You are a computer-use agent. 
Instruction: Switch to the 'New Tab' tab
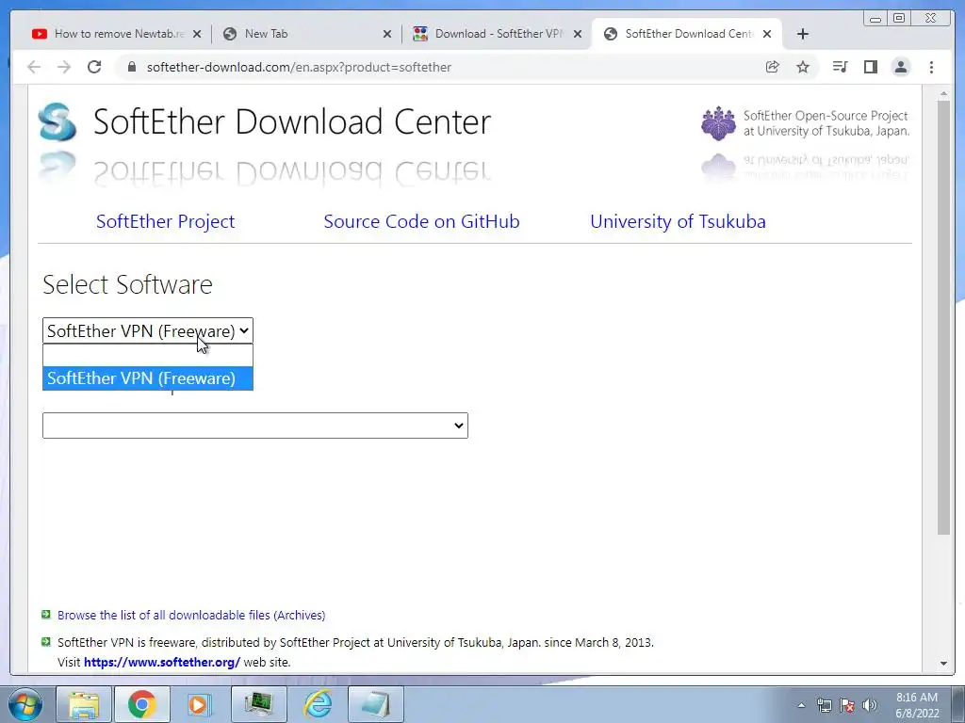pos(306,34)
